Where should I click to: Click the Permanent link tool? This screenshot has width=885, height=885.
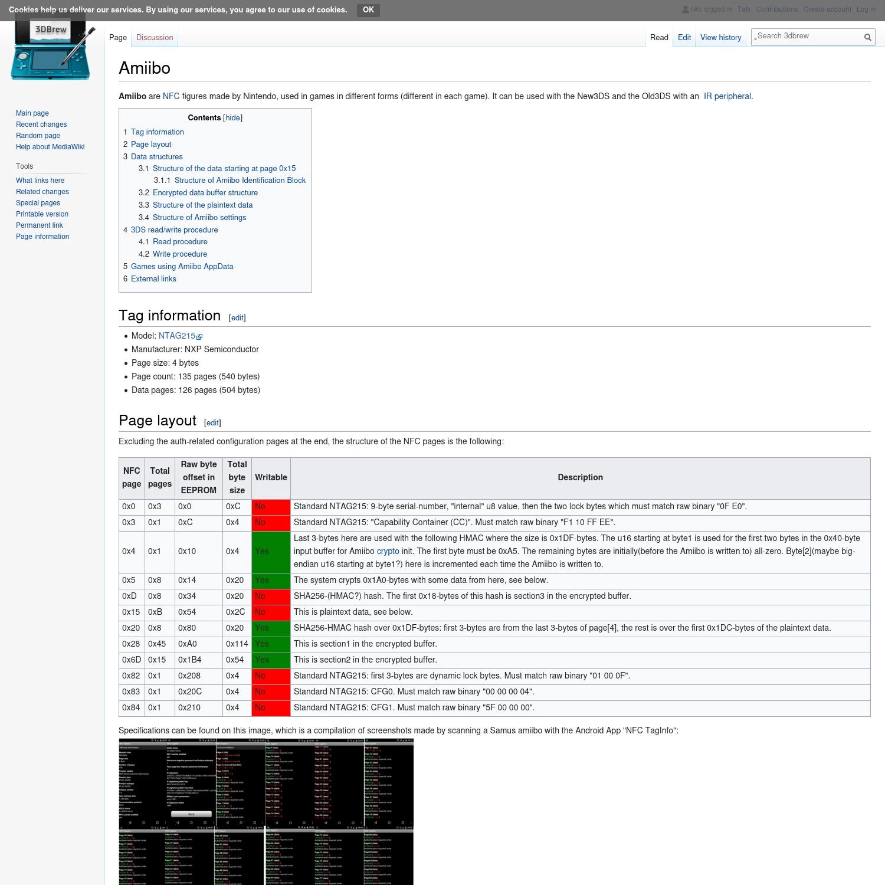coord(40,225)
